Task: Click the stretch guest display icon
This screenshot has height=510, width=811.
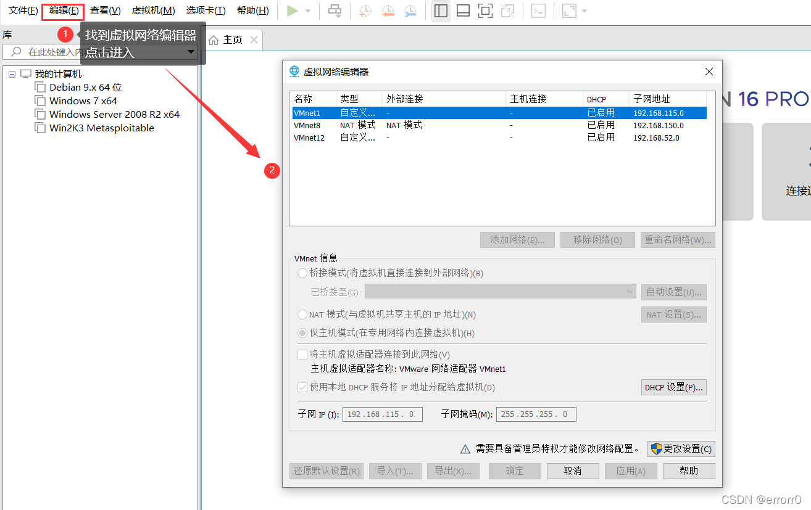Action: point(569,10)
